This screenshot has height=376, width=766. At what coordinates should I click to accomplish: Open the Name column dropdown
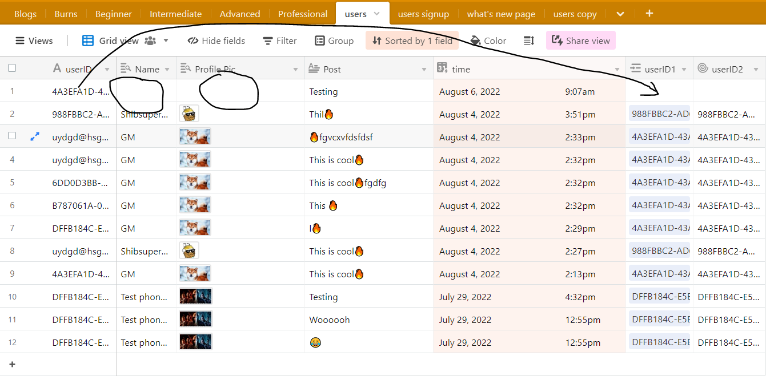[x=167, y=70]
